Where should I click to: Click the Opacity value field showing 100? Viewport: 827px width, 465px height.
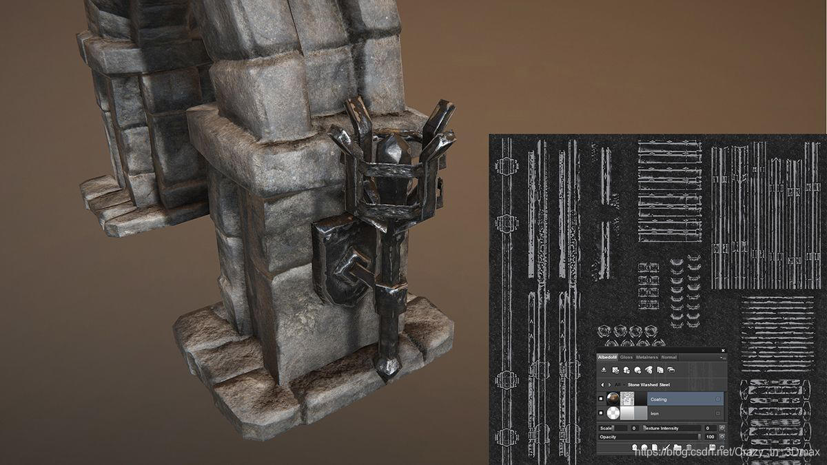tap(710, 437)
